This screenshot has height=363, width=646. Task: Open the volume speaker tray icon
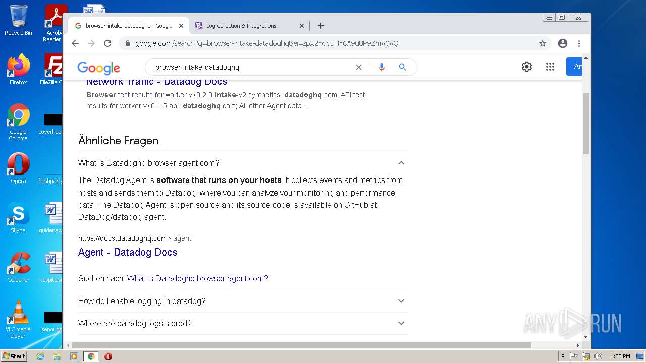coord(598,356)
